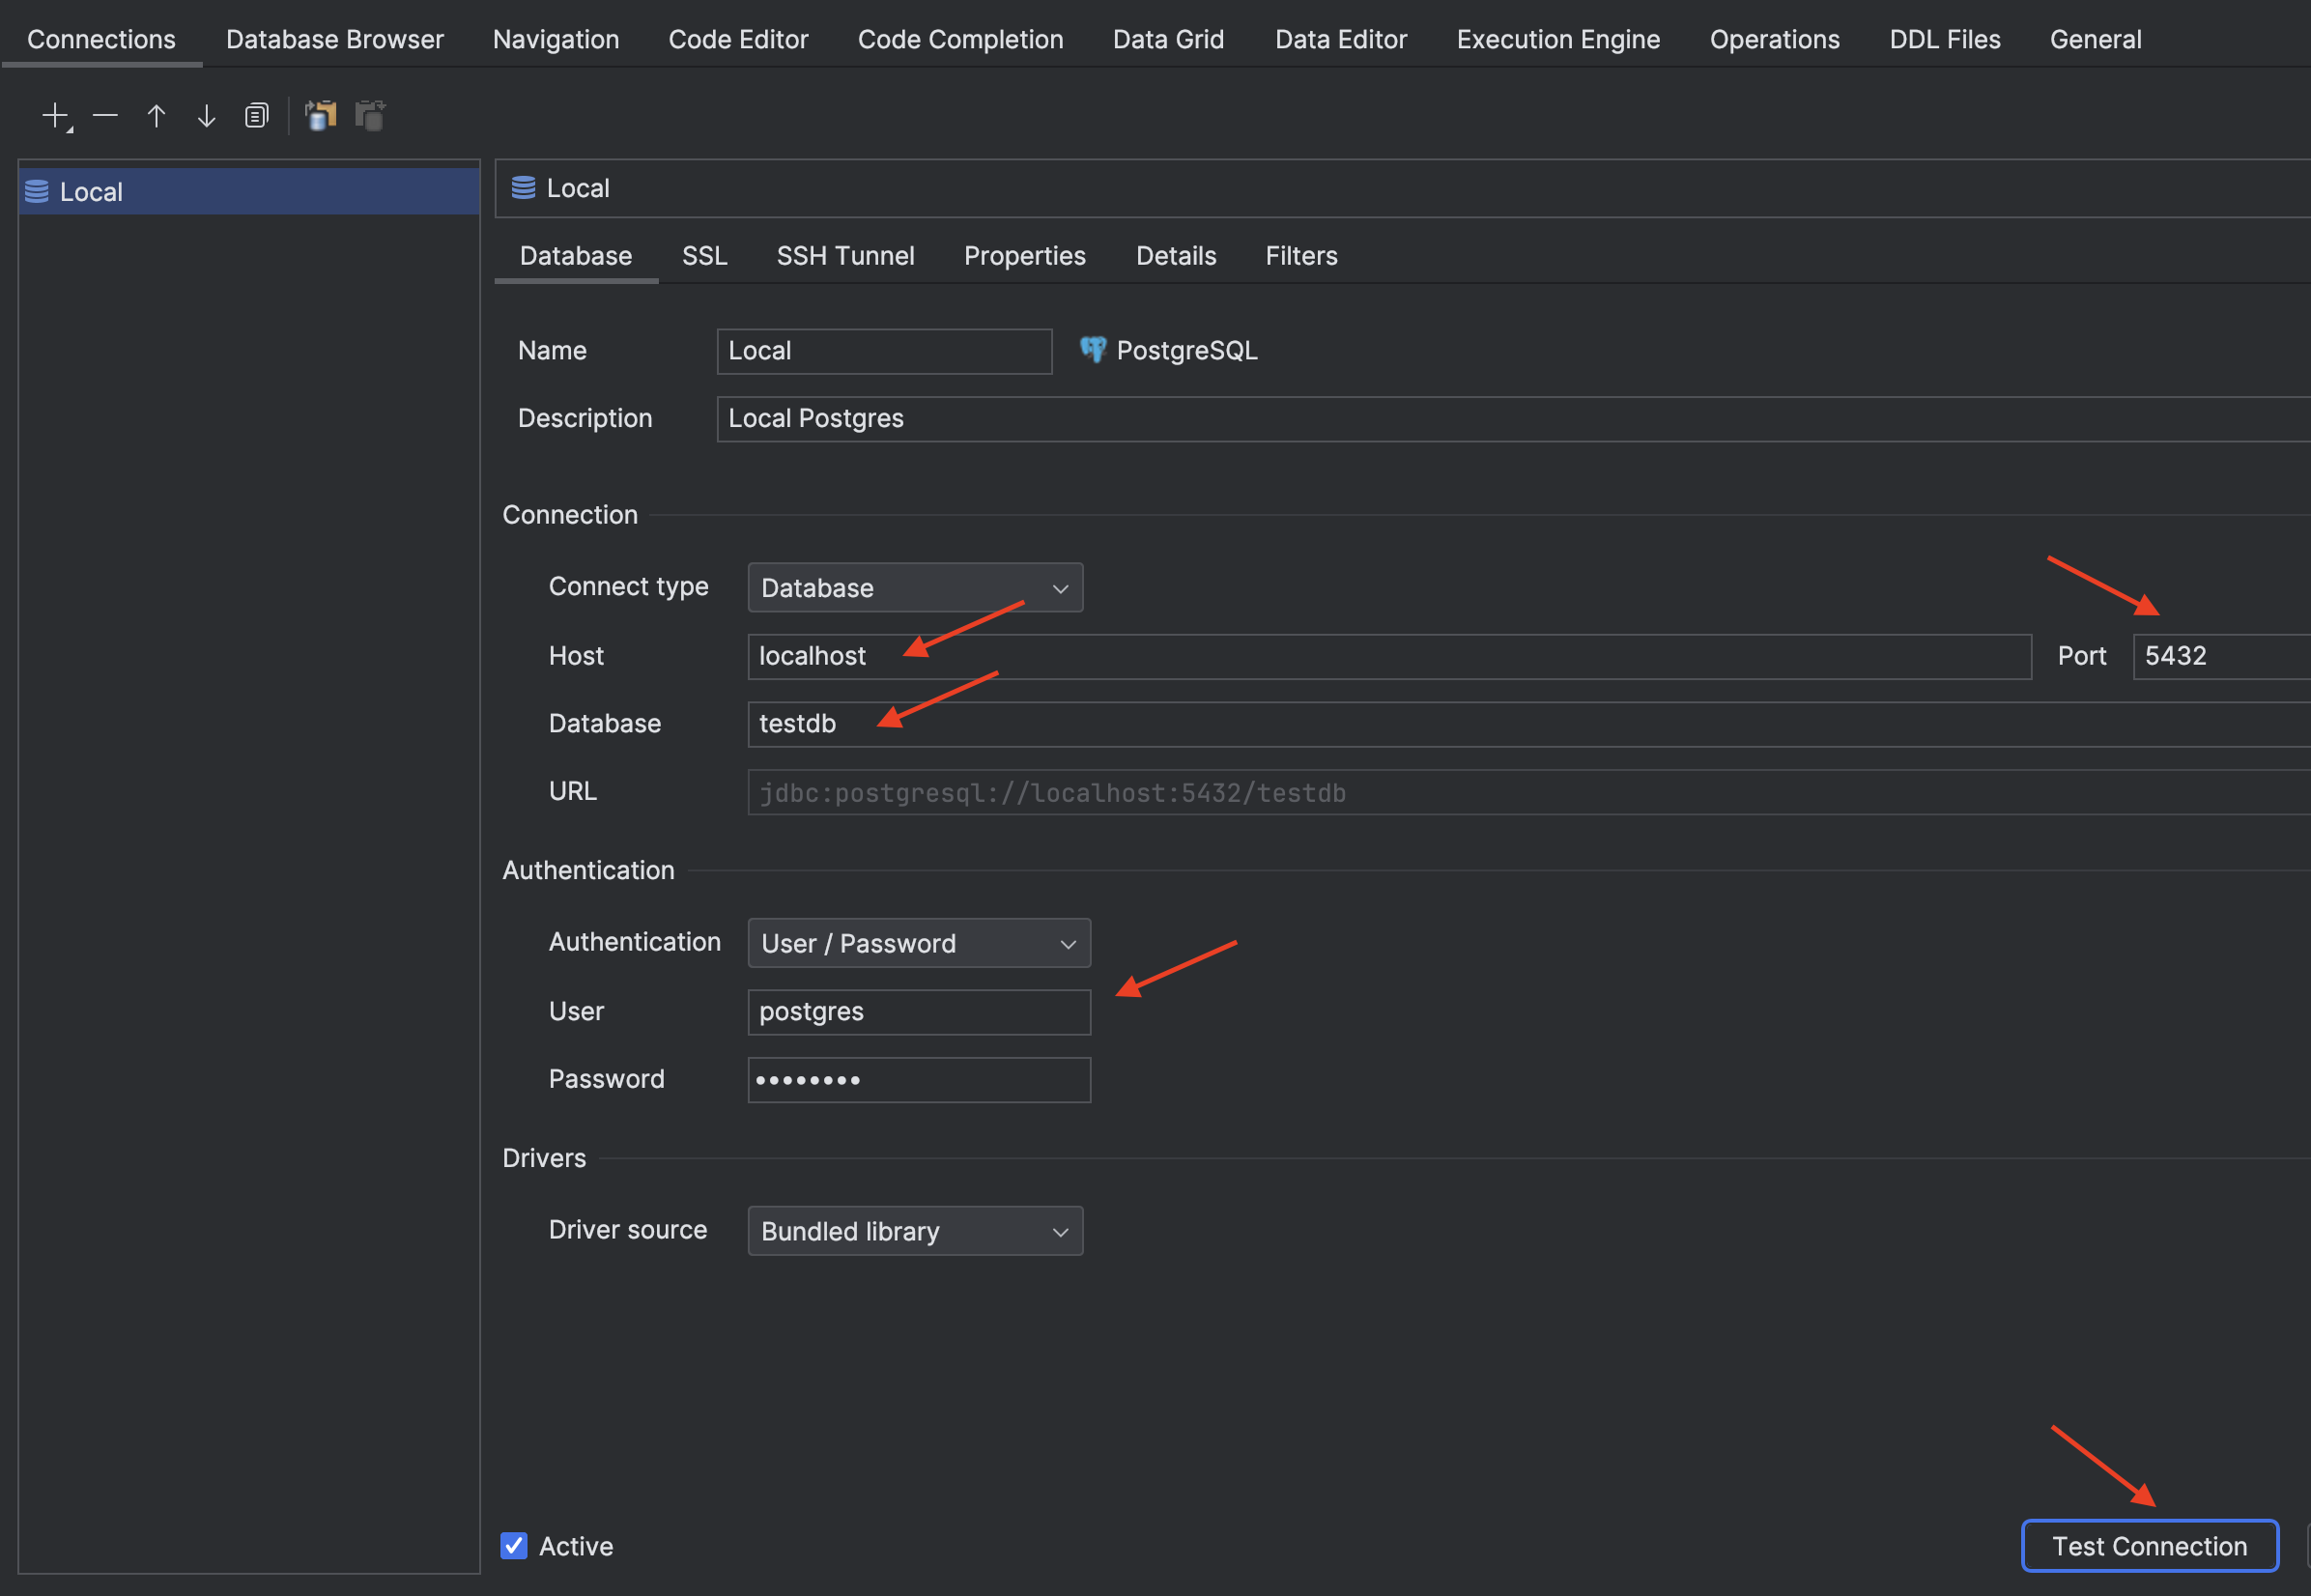The height and width of the screenshot is (1596, 2311).
Task: Click the Test Connection button
Action: click(2150, 1545)
